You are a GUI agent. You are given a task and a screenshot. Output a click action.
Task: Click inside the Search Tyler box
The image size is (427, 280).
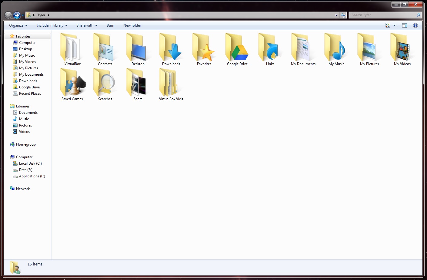click(382, 15)
